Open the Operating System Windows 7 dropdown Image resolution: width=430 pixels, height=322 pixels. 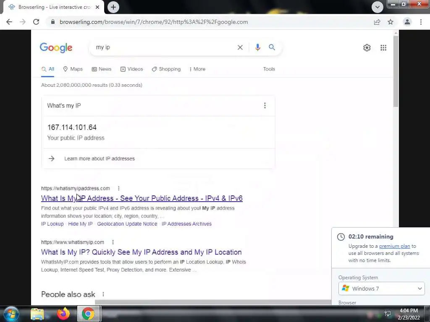click(381, 288)
